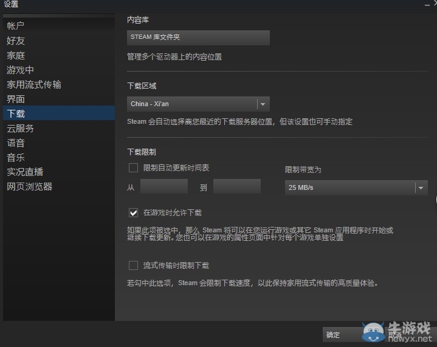Screen dimensions: 437x347
Task: Open the 25 MB/s bandwidth limit dropdown
Action: tap(356, 187)
